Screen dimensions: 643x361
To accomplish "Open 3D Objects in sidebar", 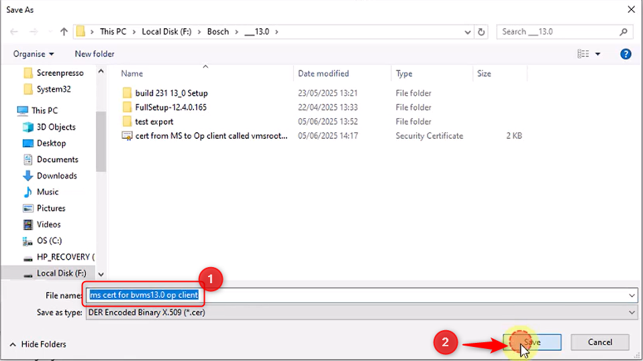I will point(56,127).
